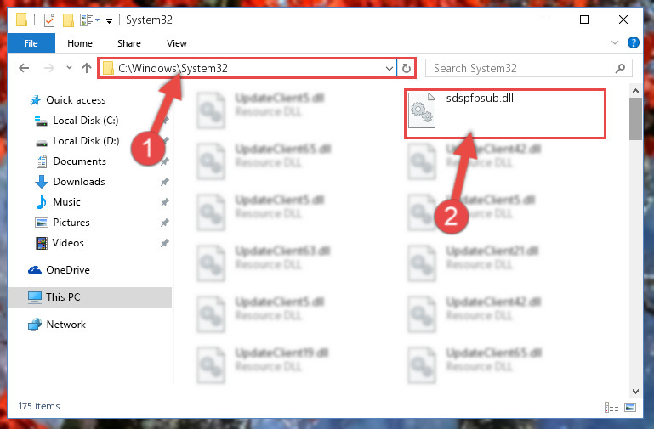Click New Folder icon in title bar
The image size is (654, 429).
click(x=68, y=20)
